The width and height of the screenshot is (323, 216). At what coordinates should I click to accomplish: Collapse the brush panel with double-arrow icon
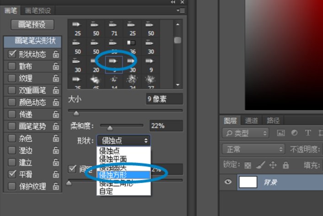(x=173, y=2)
